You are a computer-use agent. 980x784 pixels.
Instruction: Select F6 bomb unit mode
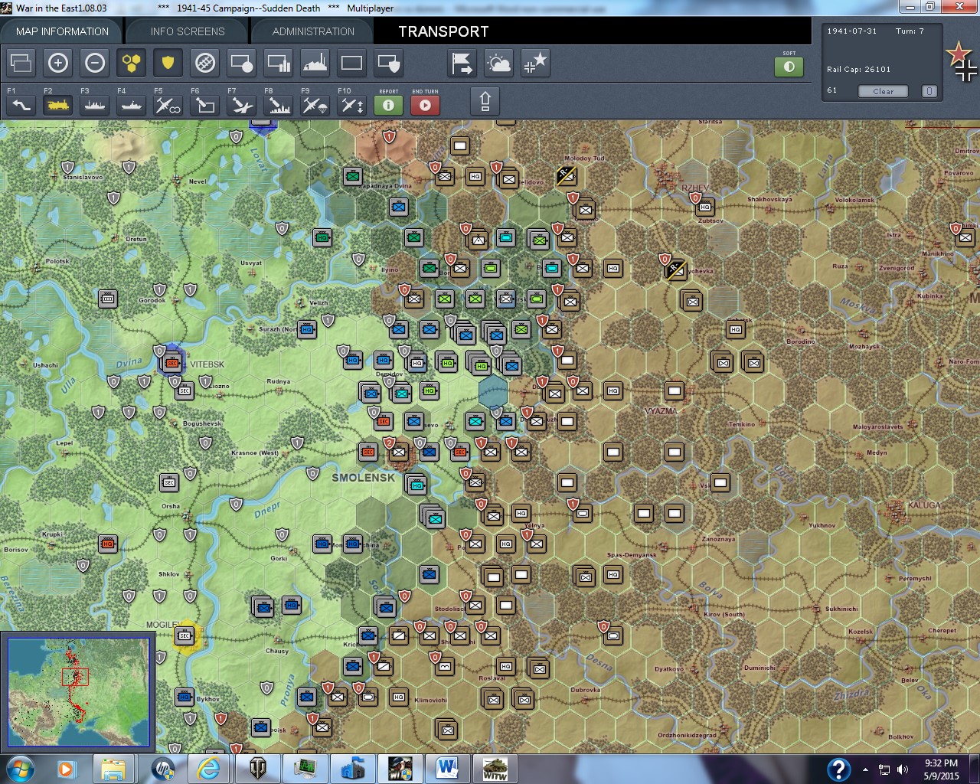click(x=204, y=104)
